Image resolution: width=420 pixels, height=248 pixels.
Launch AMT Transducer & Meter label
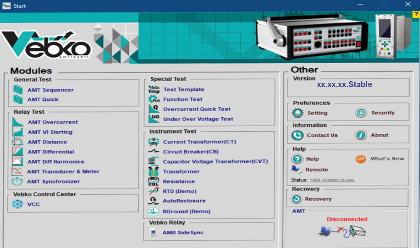click(x=63, y=171)
